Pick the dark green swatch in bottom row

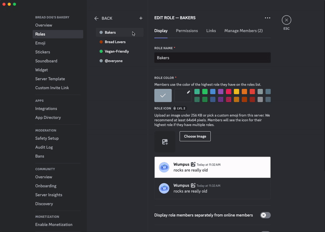point(205,99)
